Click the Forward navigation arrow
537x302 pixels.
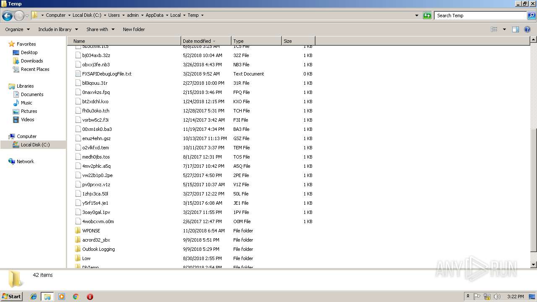[19, 16]
